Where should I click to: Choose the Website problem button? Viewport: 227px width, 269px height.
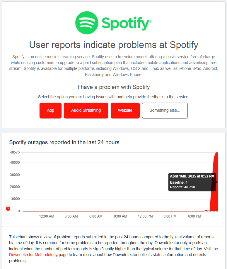[125, 111]
